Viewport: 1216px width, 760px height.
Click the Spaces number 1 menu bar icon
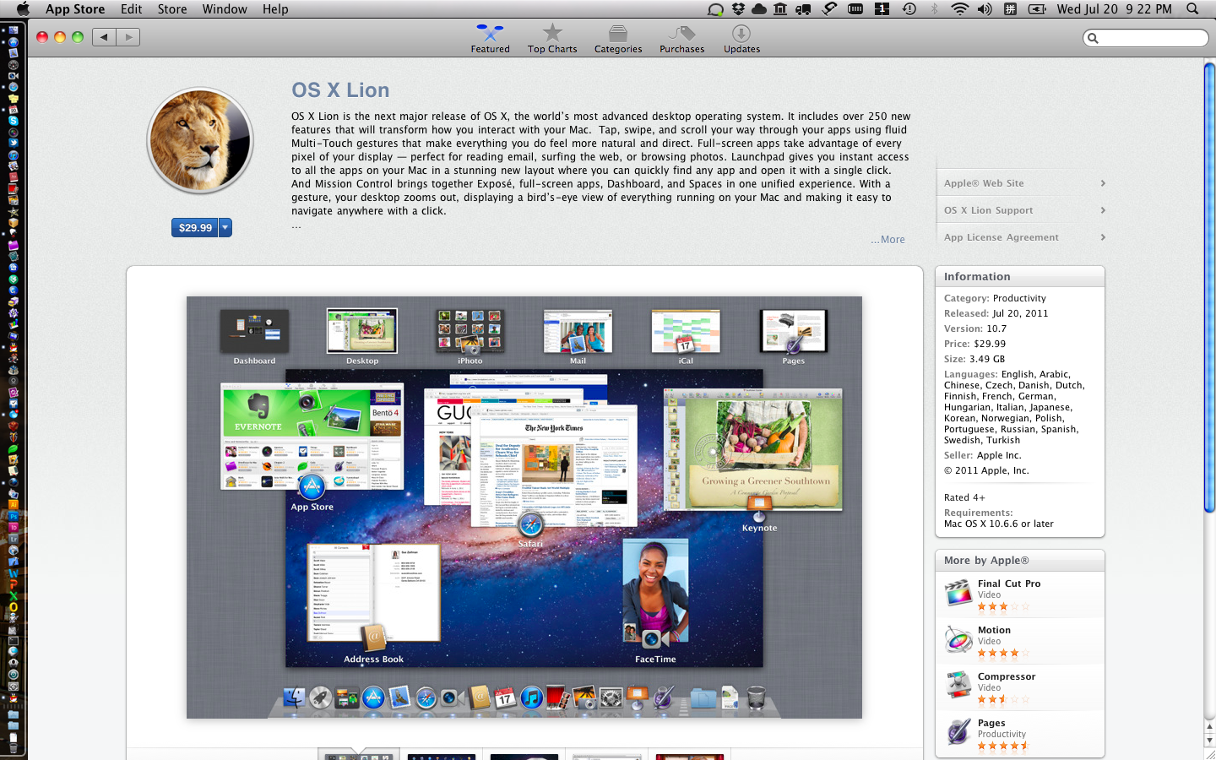pos(882,8)
